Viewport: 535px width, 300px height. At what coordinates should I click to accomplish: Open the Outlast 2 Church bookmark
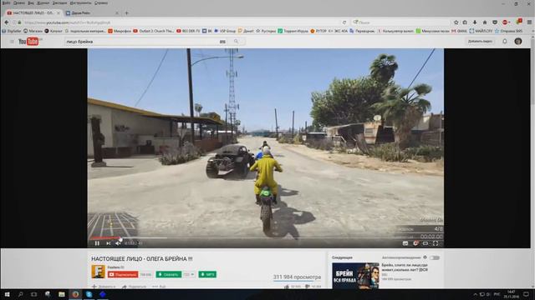pyautogui.click(x=154, y=31)
